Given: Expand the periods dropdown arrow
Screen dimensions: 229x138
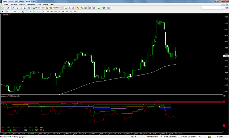Looking at the screenshot, I should pyautogui.click(x=106, y=8).
